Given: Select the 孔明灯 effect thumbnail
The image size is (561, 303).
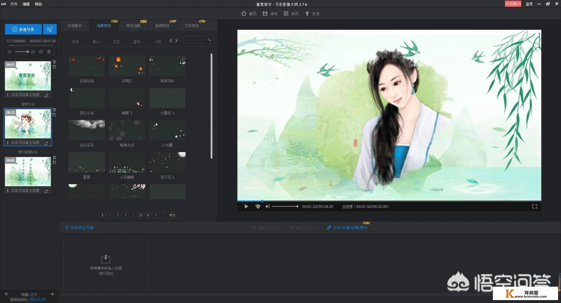Looking at the screenshot, I should click(127, 66).
